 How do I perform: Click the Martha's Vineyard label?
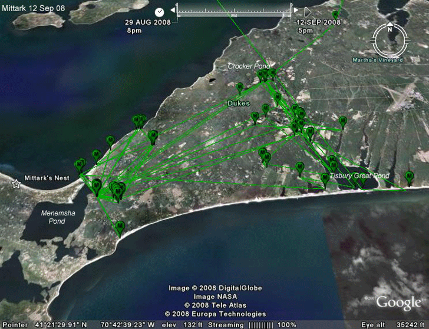tap(378, 60)
